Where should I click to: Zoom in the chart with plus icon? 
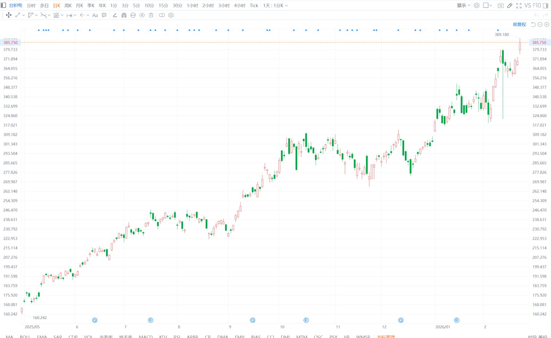pos(547,24)
